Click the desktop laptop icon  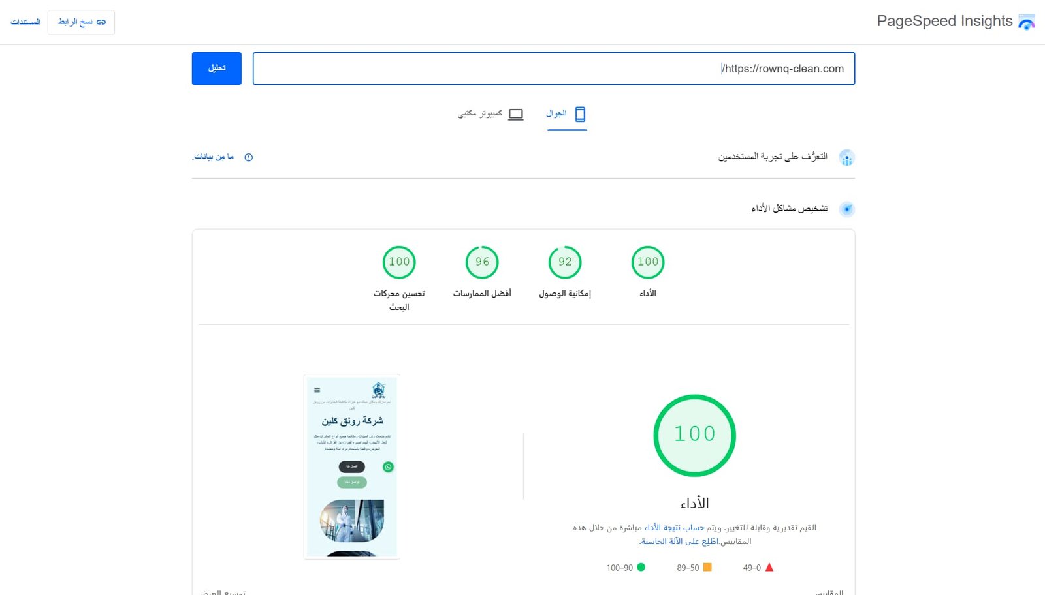[516, 114]
